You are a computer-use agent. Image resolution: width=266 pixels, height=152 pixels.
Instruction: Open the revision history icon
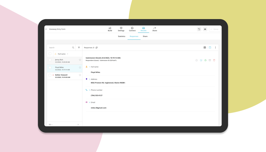tap(199, 29)
